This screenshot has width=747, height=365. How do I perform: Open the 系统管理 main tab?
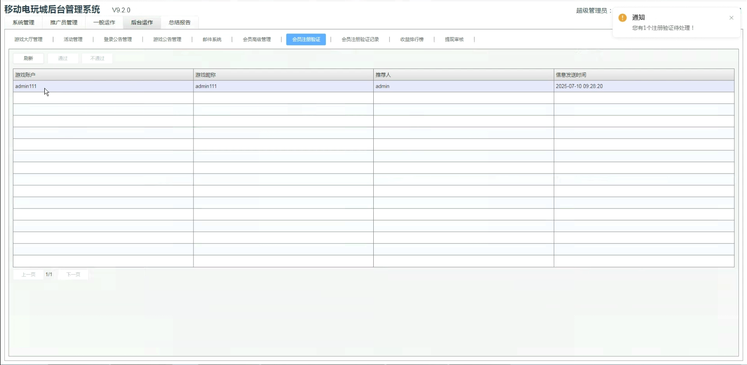[23, 22]
